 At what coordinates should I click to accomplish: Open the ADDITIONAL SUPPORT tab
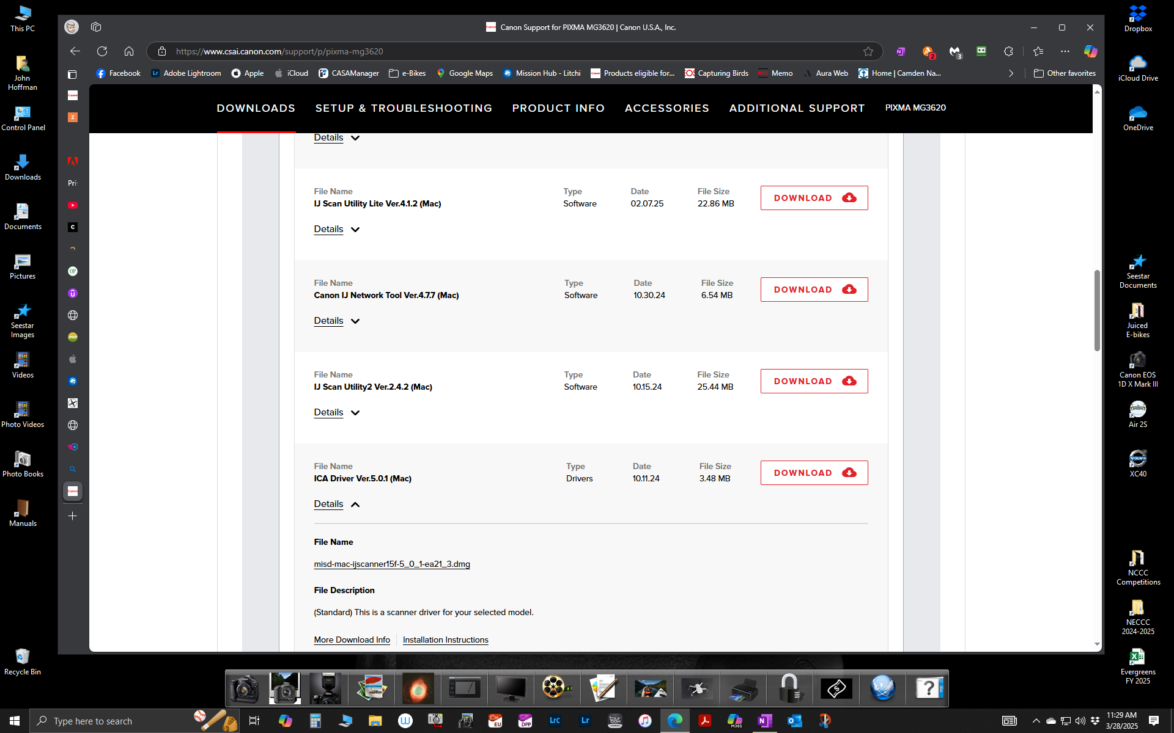pos(797,108)
